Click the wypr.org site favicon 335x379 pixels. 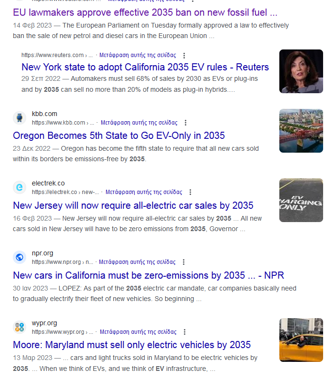pos(20,327)
